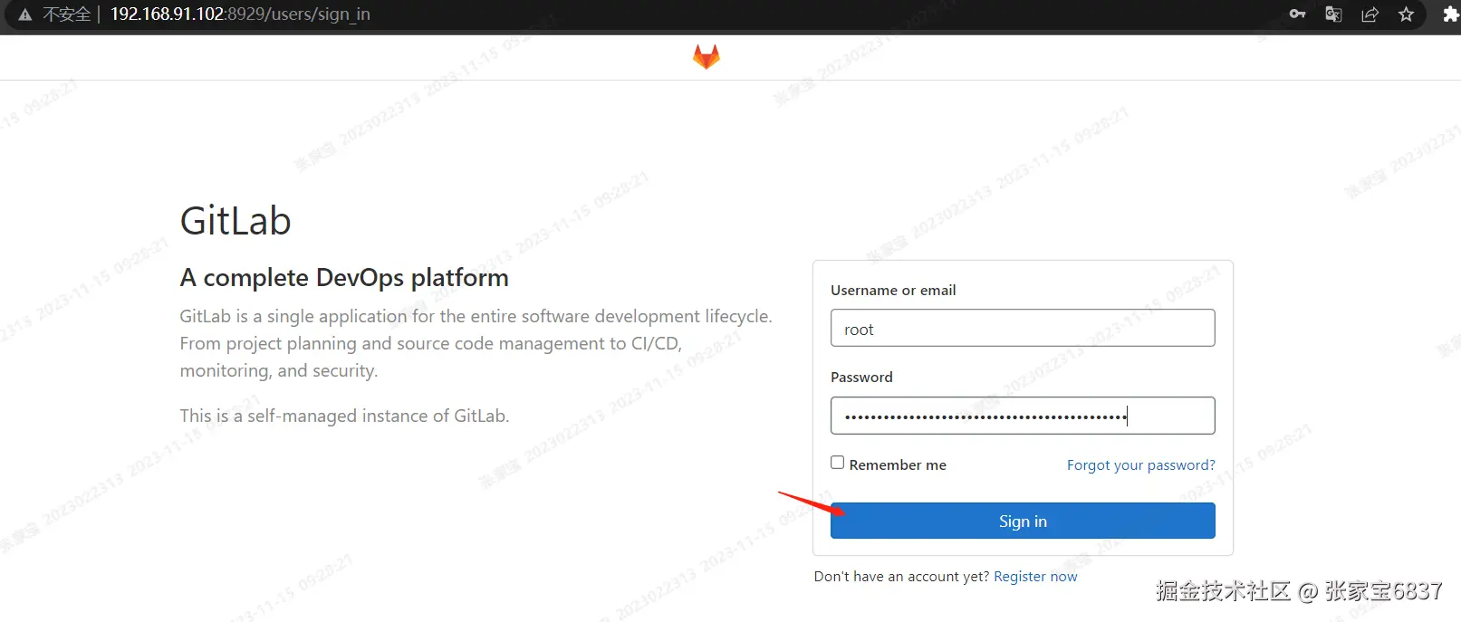Click the 'Password' label

pyautogui.click(x=861, y=377)
